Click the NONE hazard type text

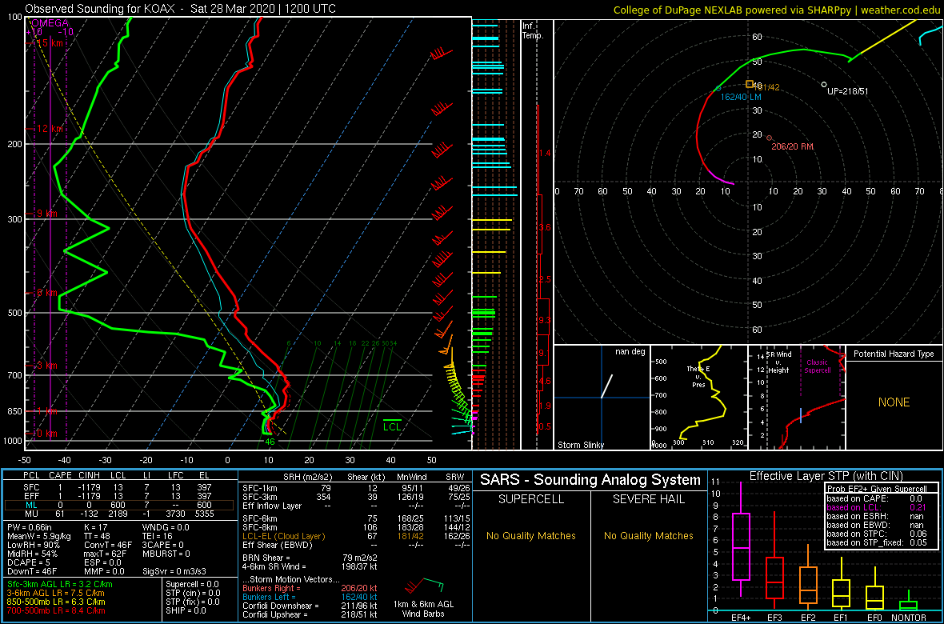pyautogui.click(x=894, y=402)
